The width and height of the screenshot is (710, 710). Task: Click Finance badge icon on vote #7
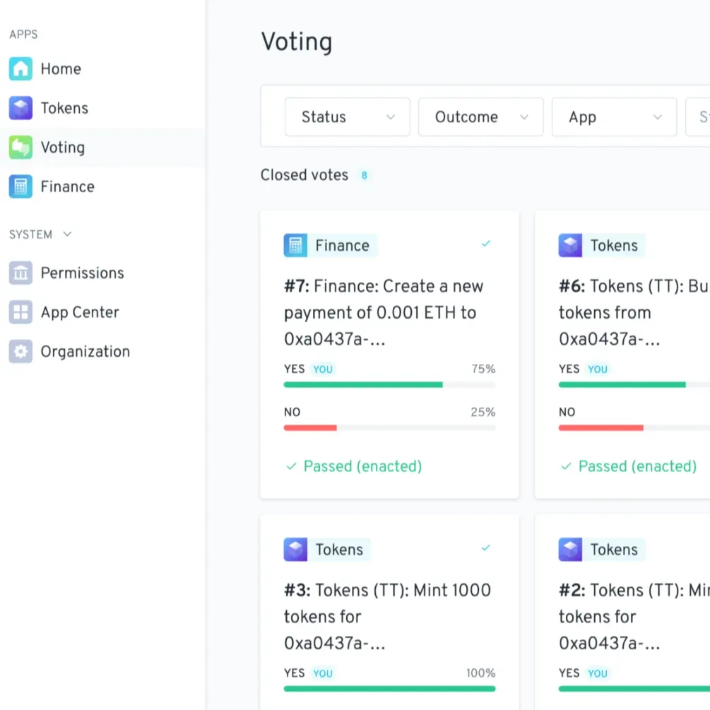(x=295, y=246)
